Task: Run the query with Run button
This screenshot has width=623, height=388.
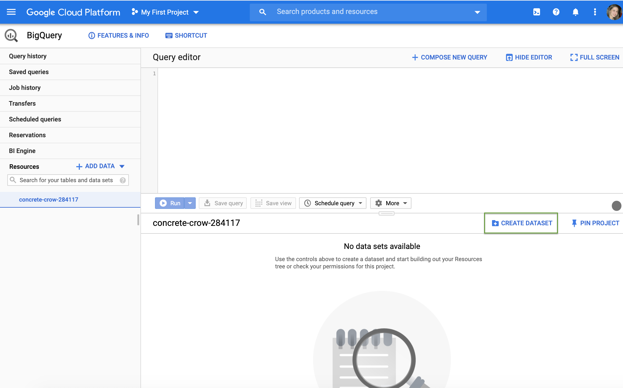Action: [170, 203]
